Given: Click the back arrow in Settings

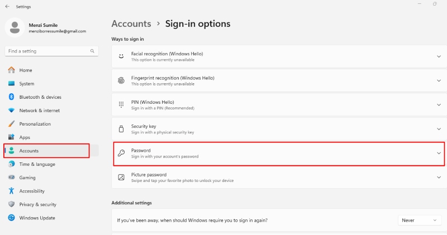Looking at the screenshot, I should pyautogui.click(x=7, y=6).
